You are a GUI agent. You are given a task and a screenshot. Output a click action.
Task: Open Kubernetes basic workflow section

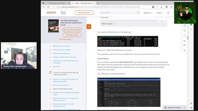62,50
